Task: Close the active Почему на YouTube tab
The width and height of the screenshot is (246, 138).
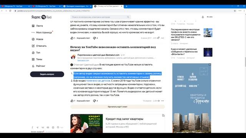Action: pyautogui.click(x=121, y=6)
